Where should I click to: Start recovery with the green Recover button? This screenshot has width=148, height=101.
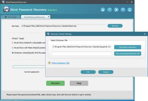tap(55, 83)
